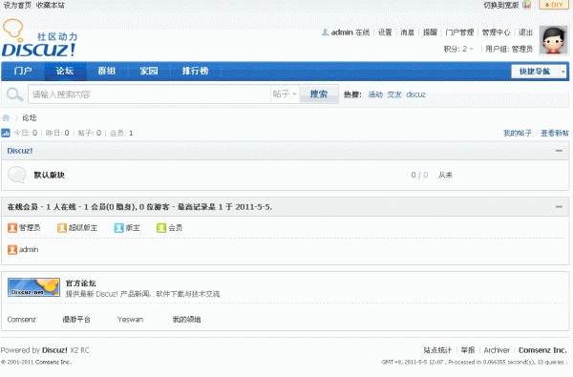
Task: Click the Discuz.net official forum banner
Action: 33,287
